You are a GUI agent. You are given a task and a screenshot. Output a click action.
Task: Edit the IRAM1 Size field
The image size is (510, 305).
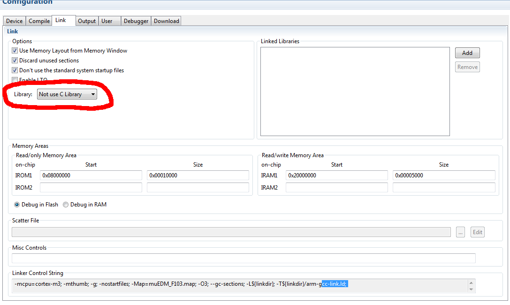click(x=444, y=175)
